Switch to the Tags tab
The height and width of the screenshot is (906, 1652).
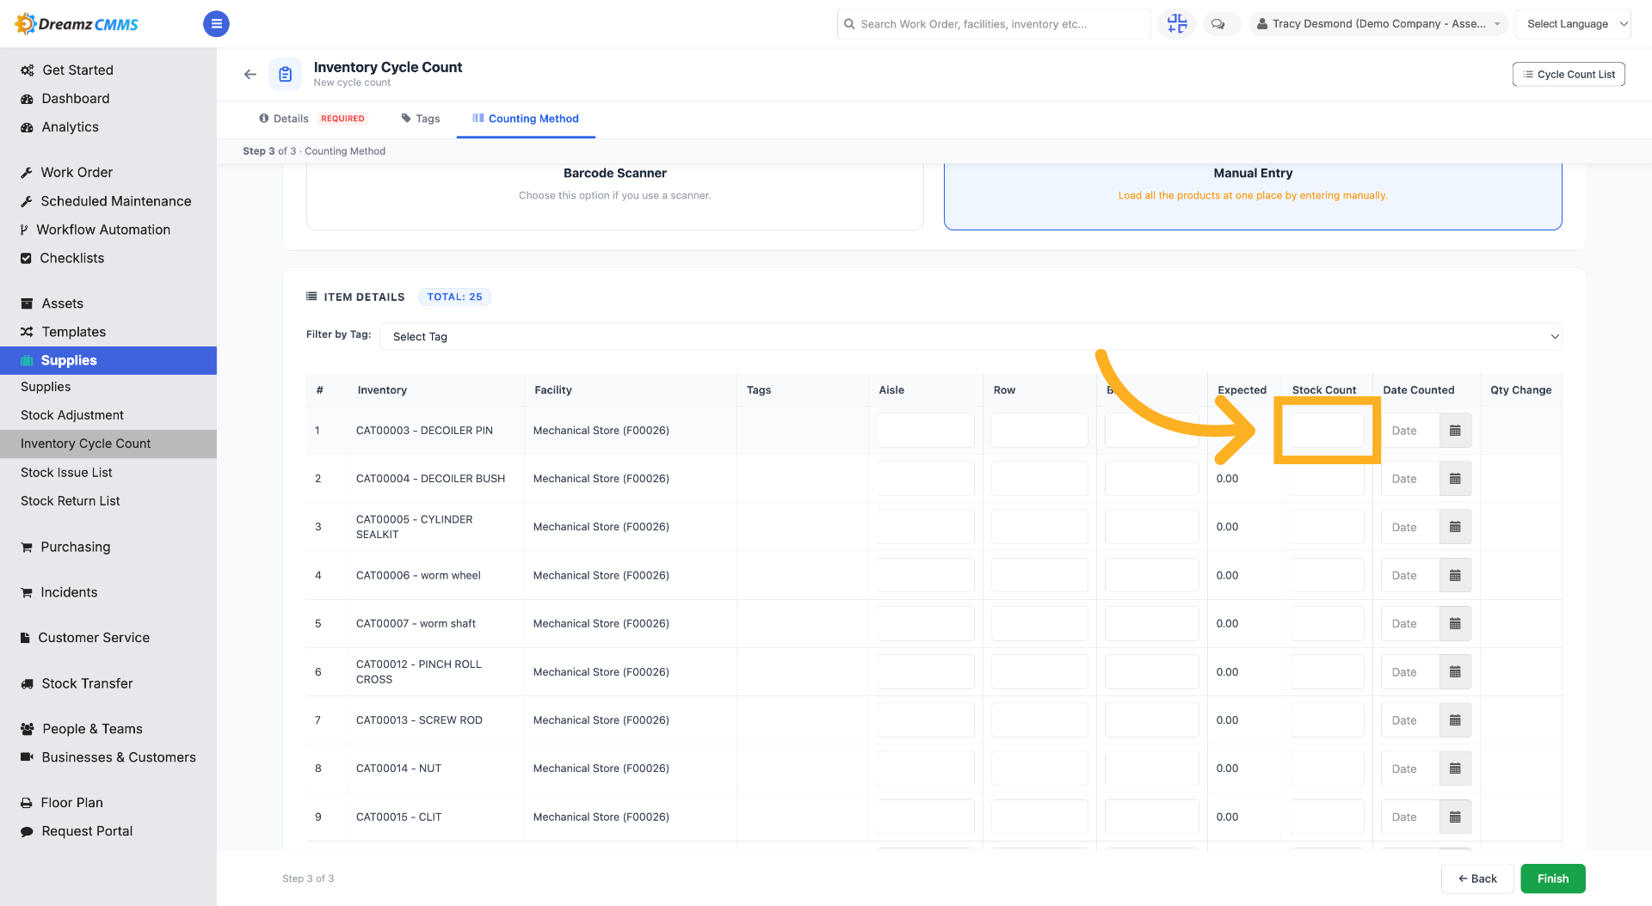point(421,119)
